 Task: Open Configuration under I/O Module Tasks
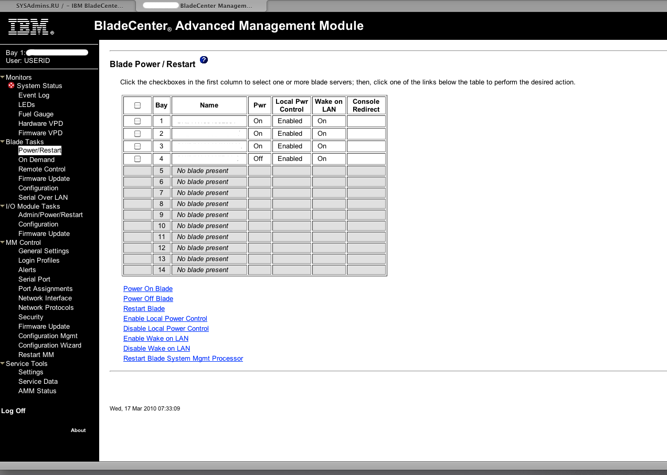[38, 224]
